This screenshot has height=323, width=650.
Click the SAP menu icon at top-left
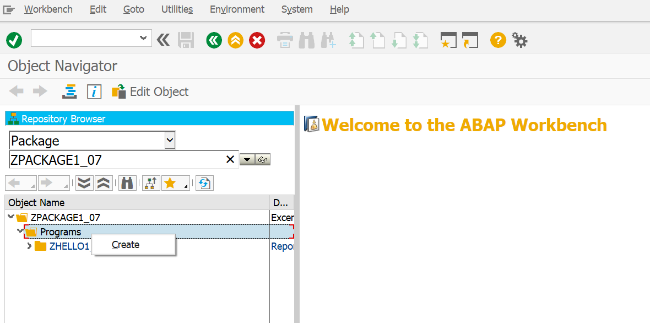pyautogui.click(x=9, y=9)
